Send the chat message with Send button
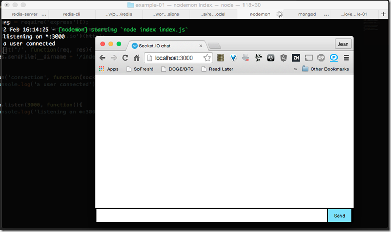The height and width of the screenshot is (232, 391). coord(339,216)
